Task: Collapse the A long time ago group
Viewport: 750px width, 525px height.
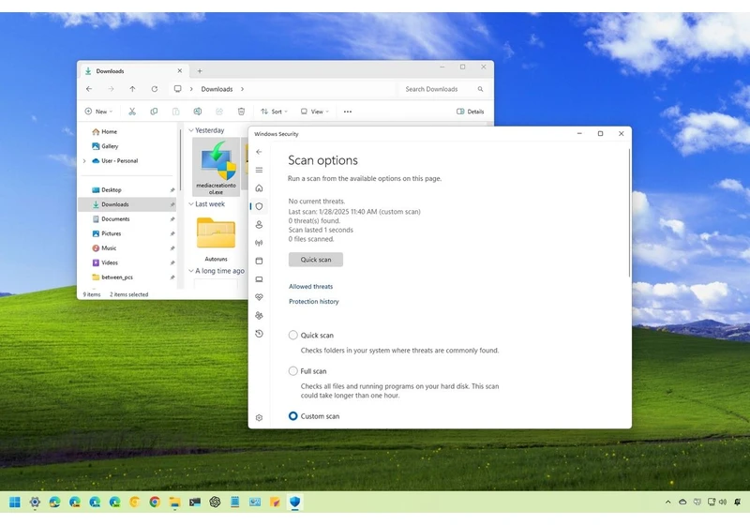Action: [x=191, y=271]
